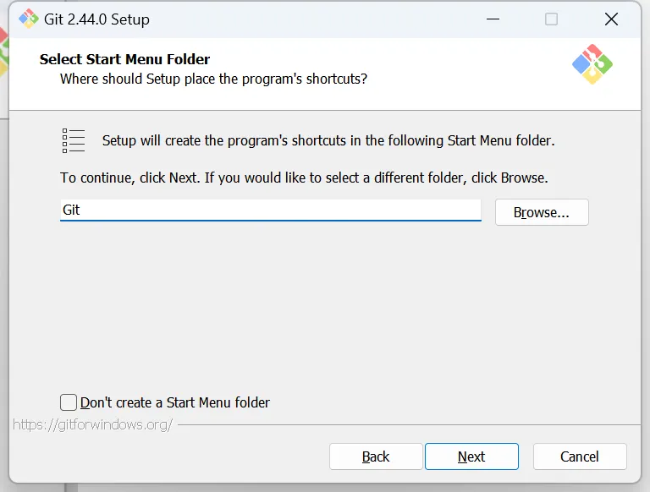Screen dimensions: 650x492
Task: Click the "Select Start Menu Folder" heading
Action: [124, 59]
